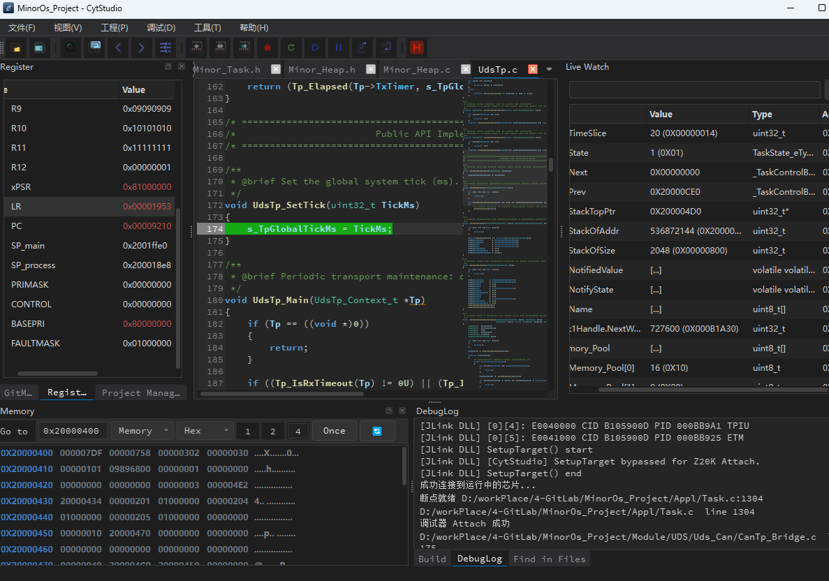Screen dimensions: 829x581
Task: Switch to the Minor_Heap.c tab
Action: [x=417, y=69]
